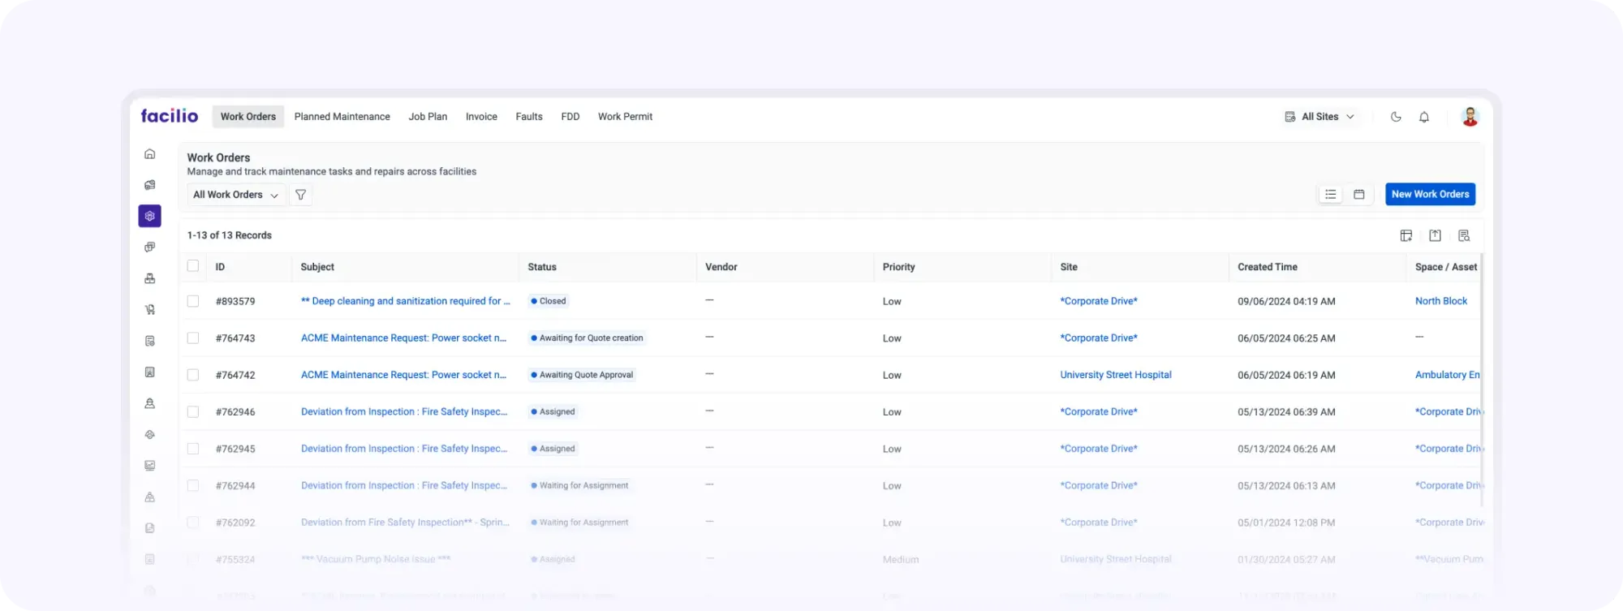This screenshot has width=1623, height=611.
Task: Open the user profile avatar
Action: coord(1470,117)
